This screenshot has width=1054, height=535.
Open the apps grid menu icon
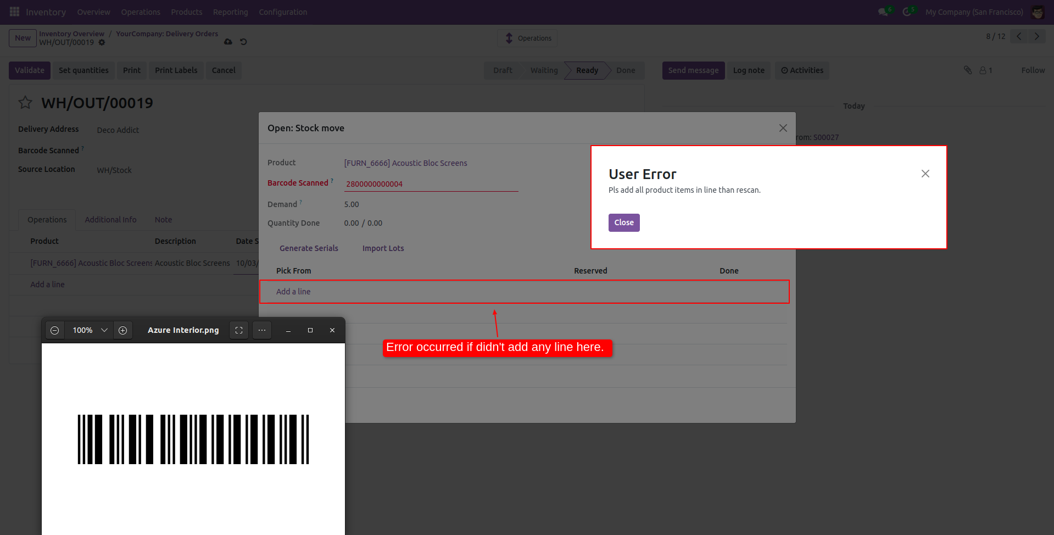pyautogui.click(x=14, y=12)
